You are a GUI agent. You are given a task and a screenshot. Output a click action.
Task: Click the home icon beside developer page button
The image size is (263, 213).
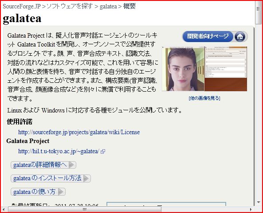240,36
